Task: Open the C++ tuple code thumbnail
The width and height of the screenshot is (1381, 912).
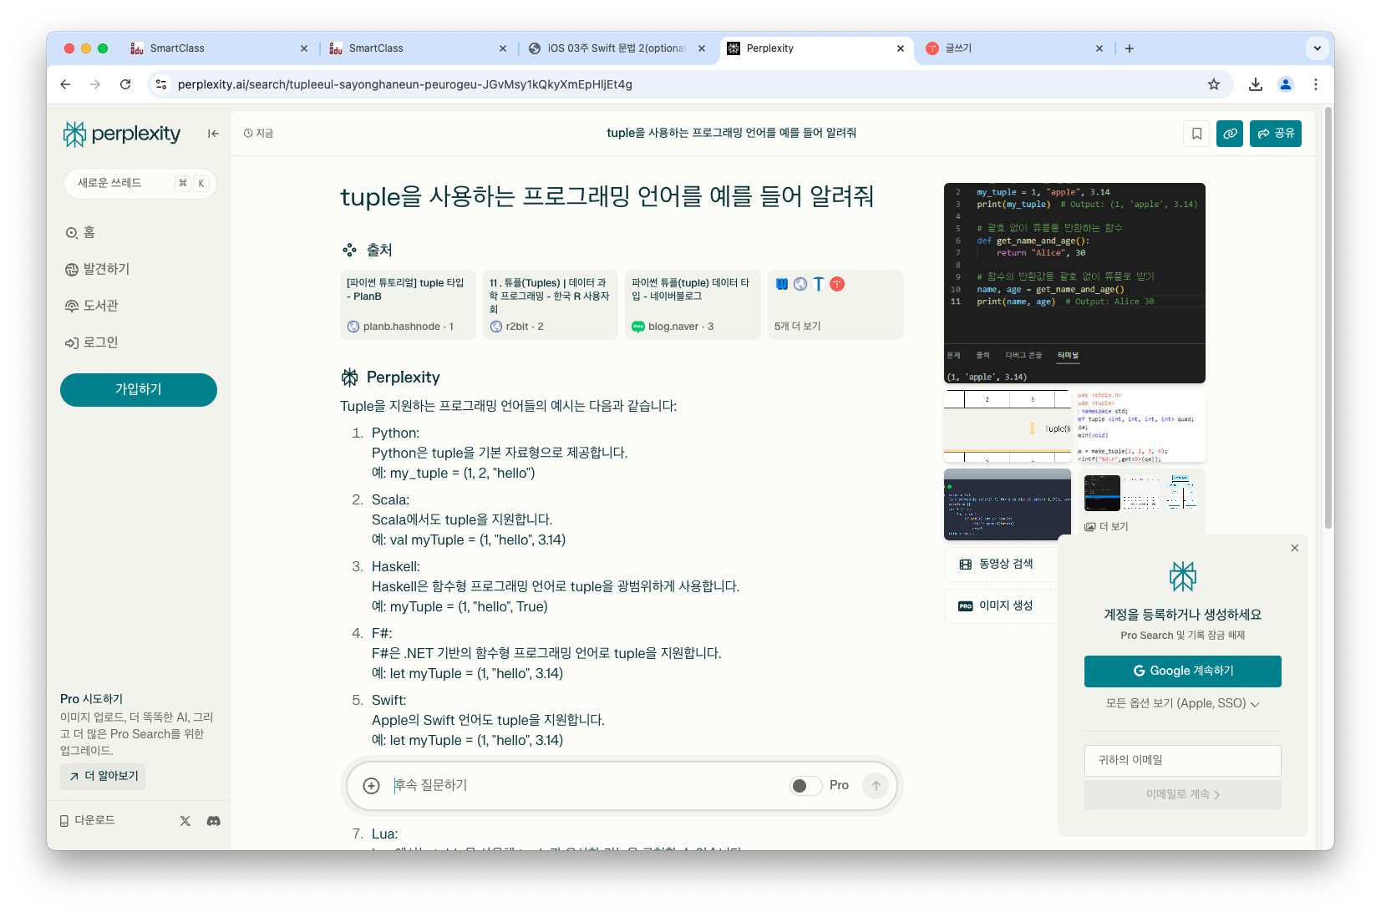Action: 1140,426
